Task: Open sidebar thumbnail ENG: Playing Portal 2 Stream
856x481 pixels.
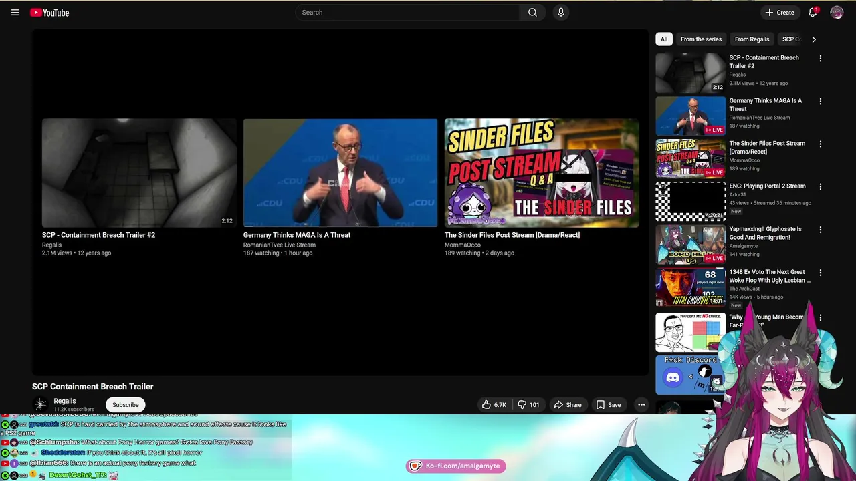Action: tap(690, 201)
